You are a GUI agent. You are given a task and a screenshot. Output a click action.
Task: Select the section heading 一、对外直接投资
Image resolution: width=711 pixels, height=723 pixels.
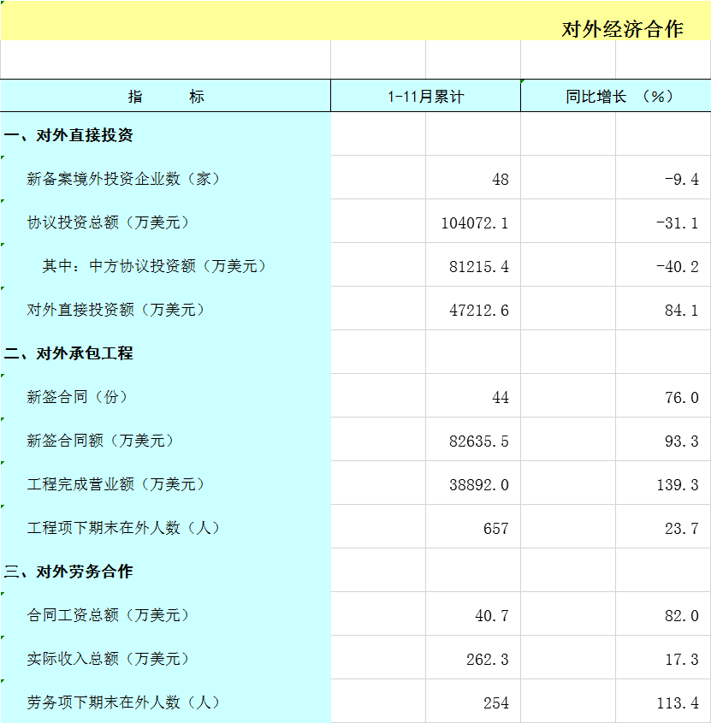[x=68, y=135]
